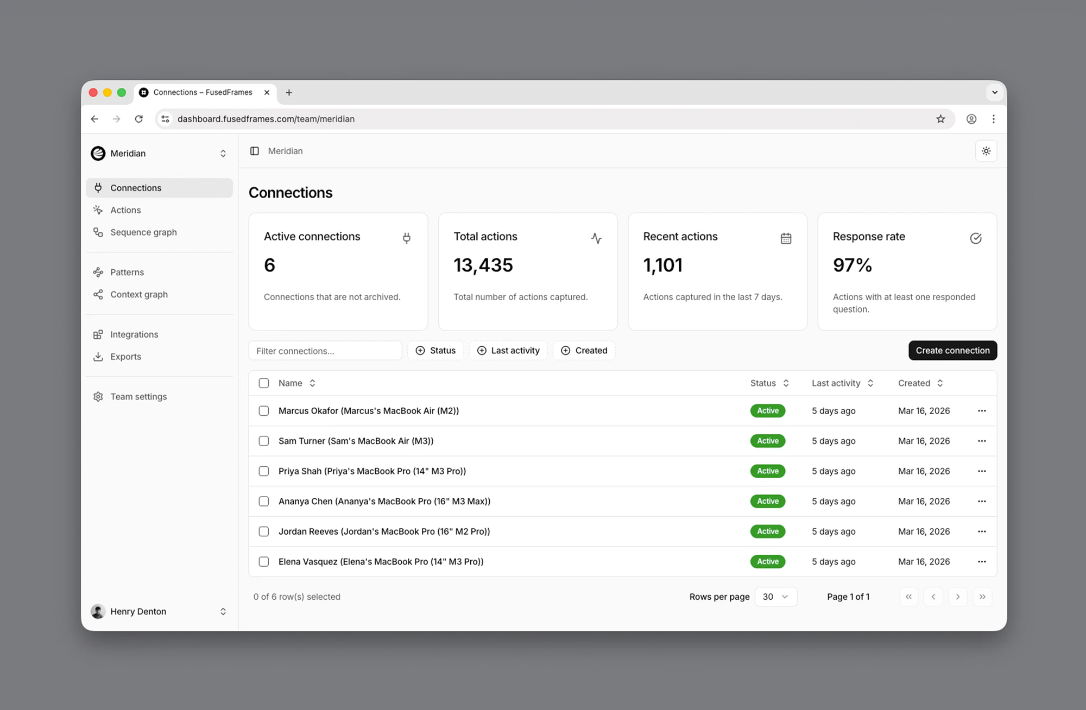Navigate to Actions in the sidebar
Viewport: 1086px width, 710px height.
[125, 210]
